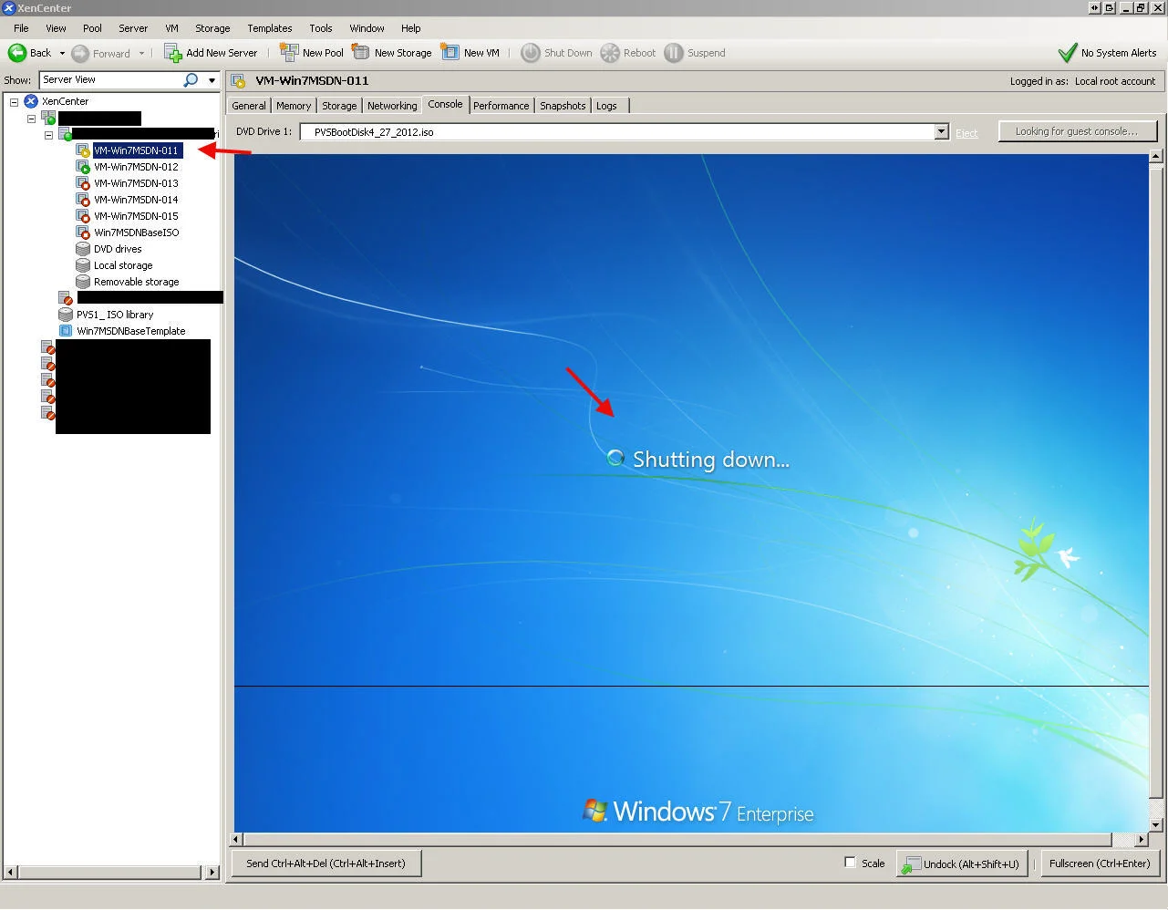The image size is (1168, 910).
Task: Click the Local storage disk icon
Action: click(83, 265)
